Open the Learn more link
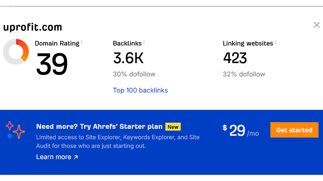 57,157
